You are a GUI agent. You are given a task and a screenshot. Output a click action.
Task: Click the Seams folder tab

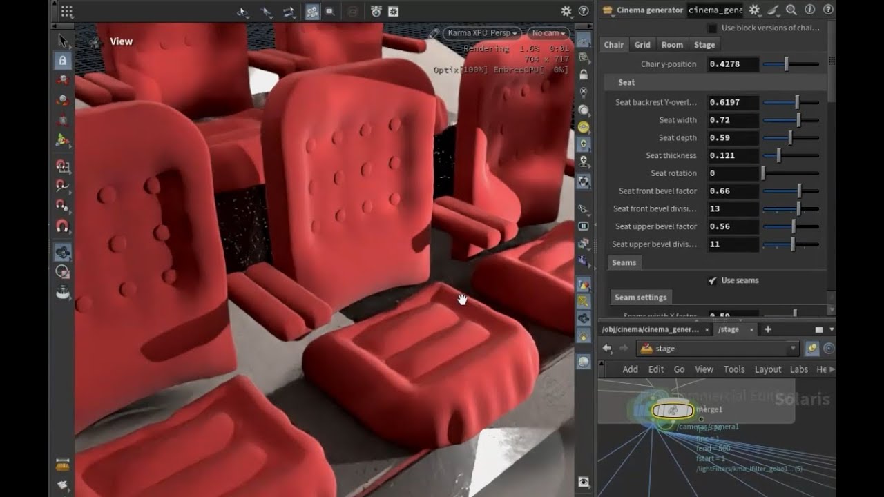pyautogui.click(x=624, y=263)
